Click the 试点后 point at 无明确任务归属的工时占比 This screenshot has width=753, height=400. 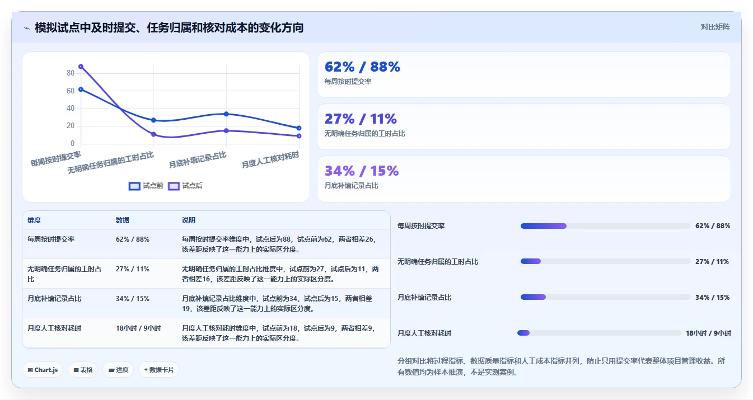coord(153,134)
